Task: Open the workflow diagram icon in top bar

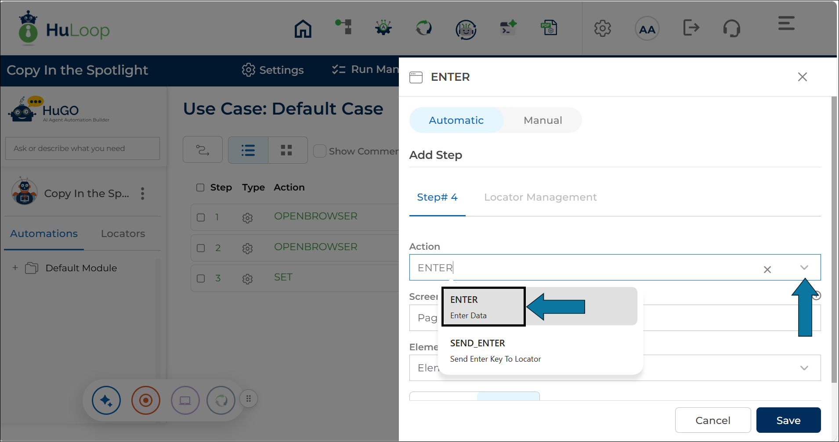Action: (344, 27)
